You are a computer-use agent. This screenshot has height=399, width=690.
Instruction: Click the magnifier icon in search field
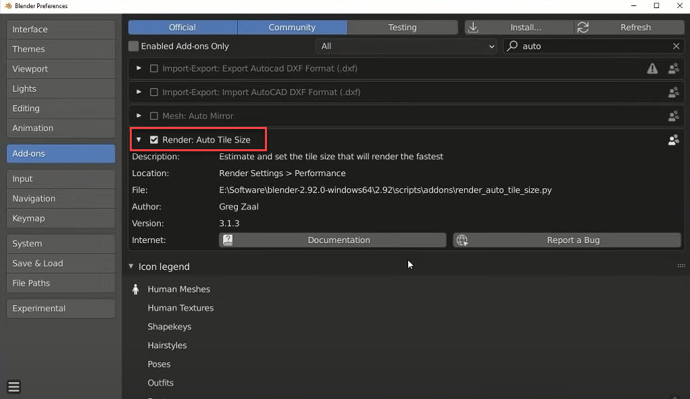512,46
